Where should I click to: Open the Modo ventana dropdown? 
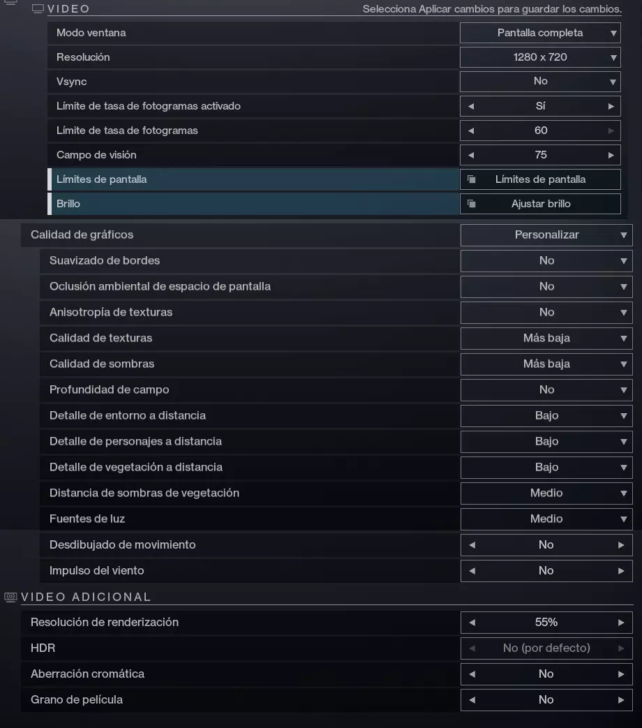coord(540,33)
